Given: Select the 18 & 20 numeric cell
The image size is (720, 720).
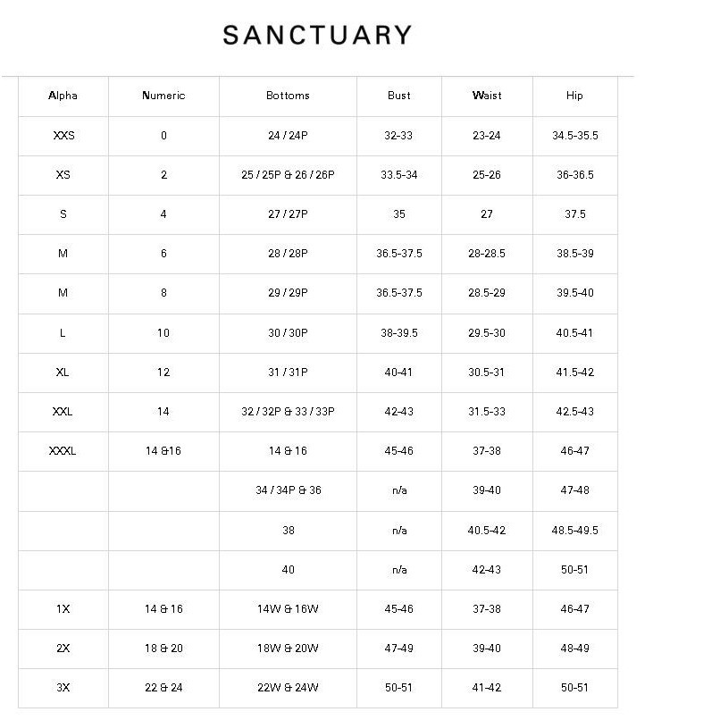Looking at the screenshot, I should (163, 649).
